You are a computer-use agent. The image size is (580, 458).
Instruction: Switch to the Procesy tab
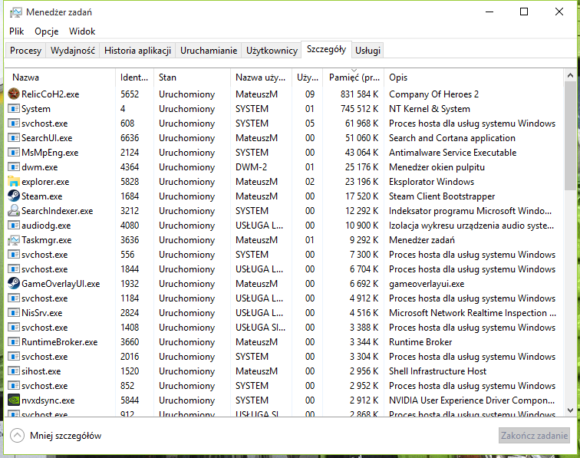[x=25, y=51]
